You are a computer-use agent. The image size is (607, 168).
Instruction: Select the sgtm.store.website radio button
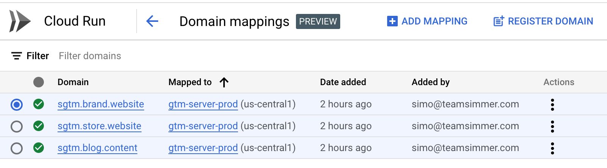17,126
